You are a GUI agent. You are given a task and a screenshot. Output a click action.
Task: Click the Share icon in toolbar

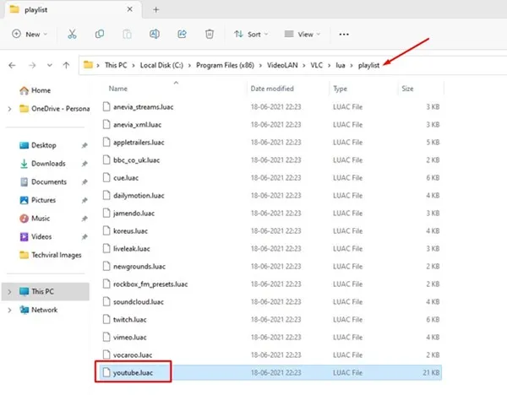pos(182,34)
